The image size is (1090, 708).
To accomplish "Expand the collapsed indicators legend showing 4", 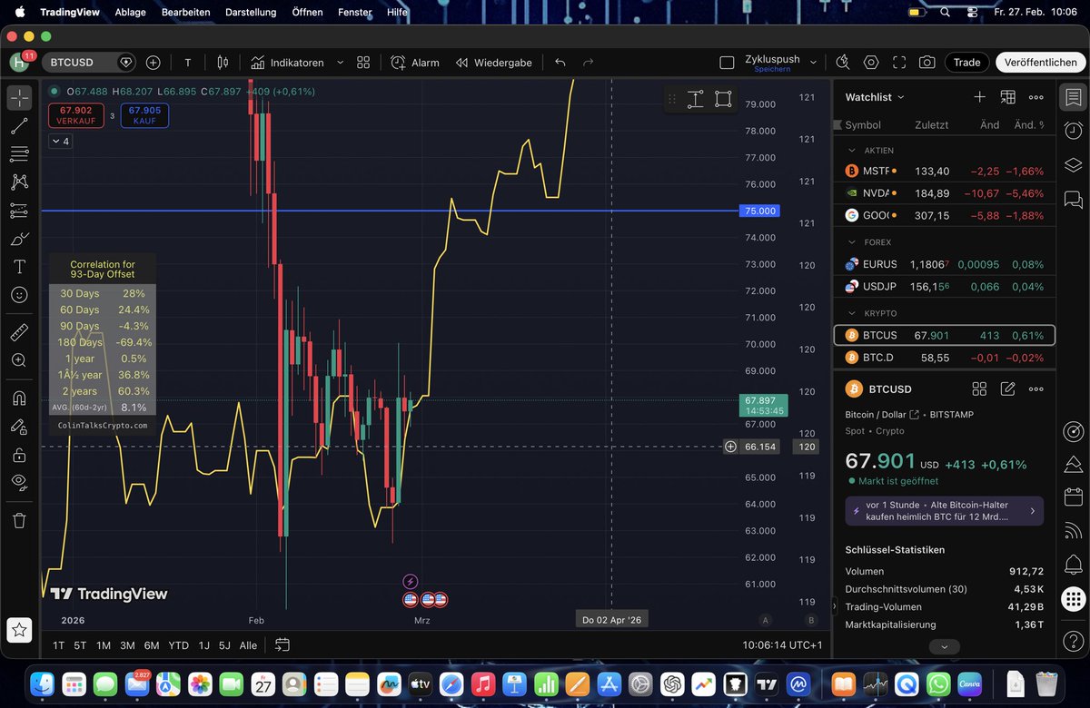I will pyautogui.click(x=61, y=142).
